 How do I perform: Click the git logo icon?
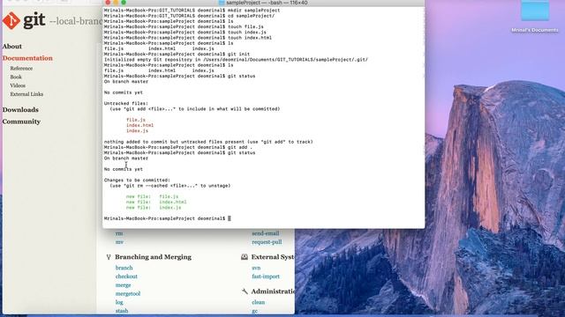point(11,20)
